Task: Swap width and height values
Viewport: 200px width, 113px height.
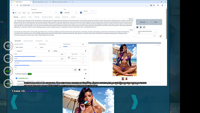Action: [x=69, y=57]
